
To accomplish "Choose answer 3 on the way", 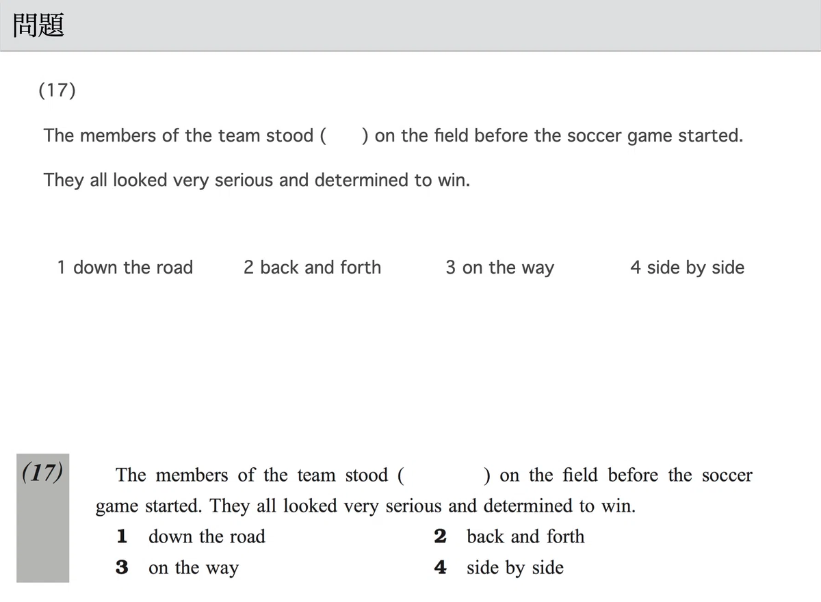I will click(x=500, y=268).
